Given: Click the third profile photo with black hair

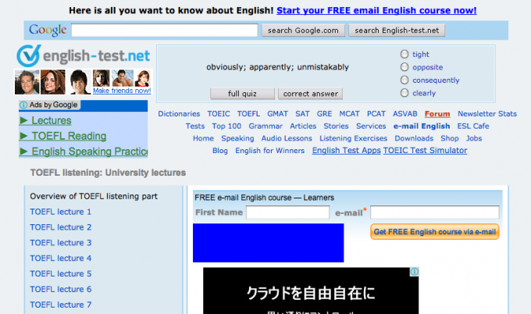Looking at the screenshot, I should coord(79,82).
